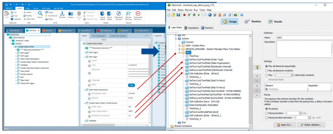Click NeoLoad blue help question icon
This screenshot has width=333, height=134.
pyautogui.click(x=242, y=15)
